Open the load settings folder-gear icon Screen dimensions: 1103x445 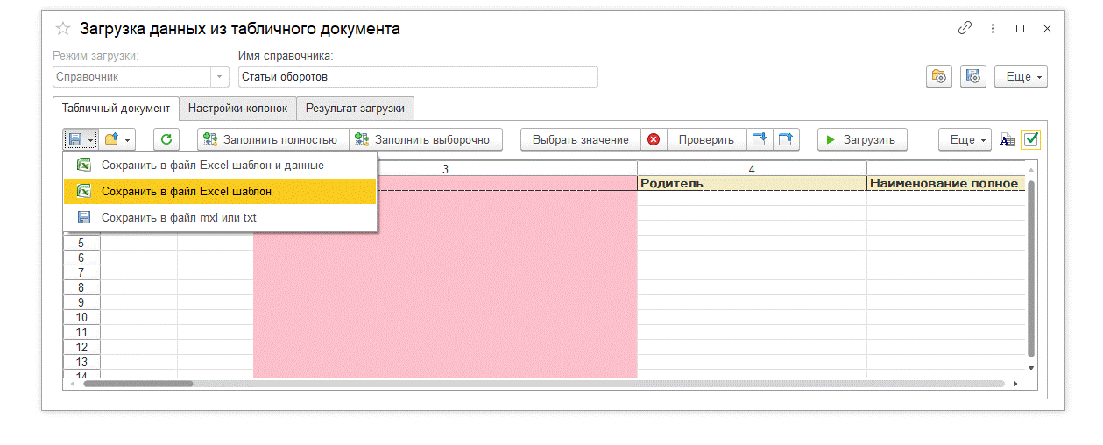coord(939,77)
